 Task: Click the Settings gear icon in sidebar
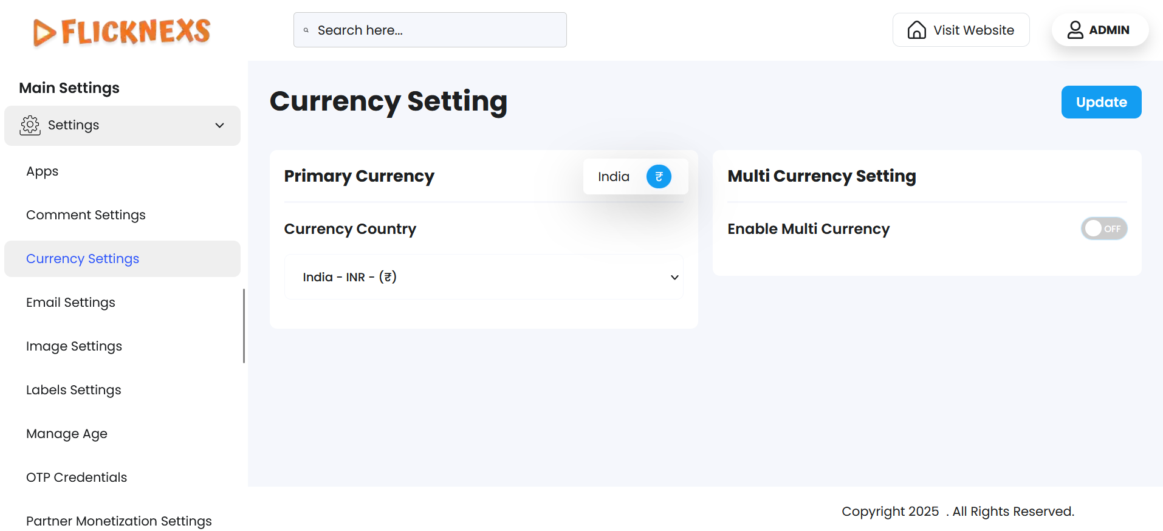pyautogui.click(x=30, y=125)
